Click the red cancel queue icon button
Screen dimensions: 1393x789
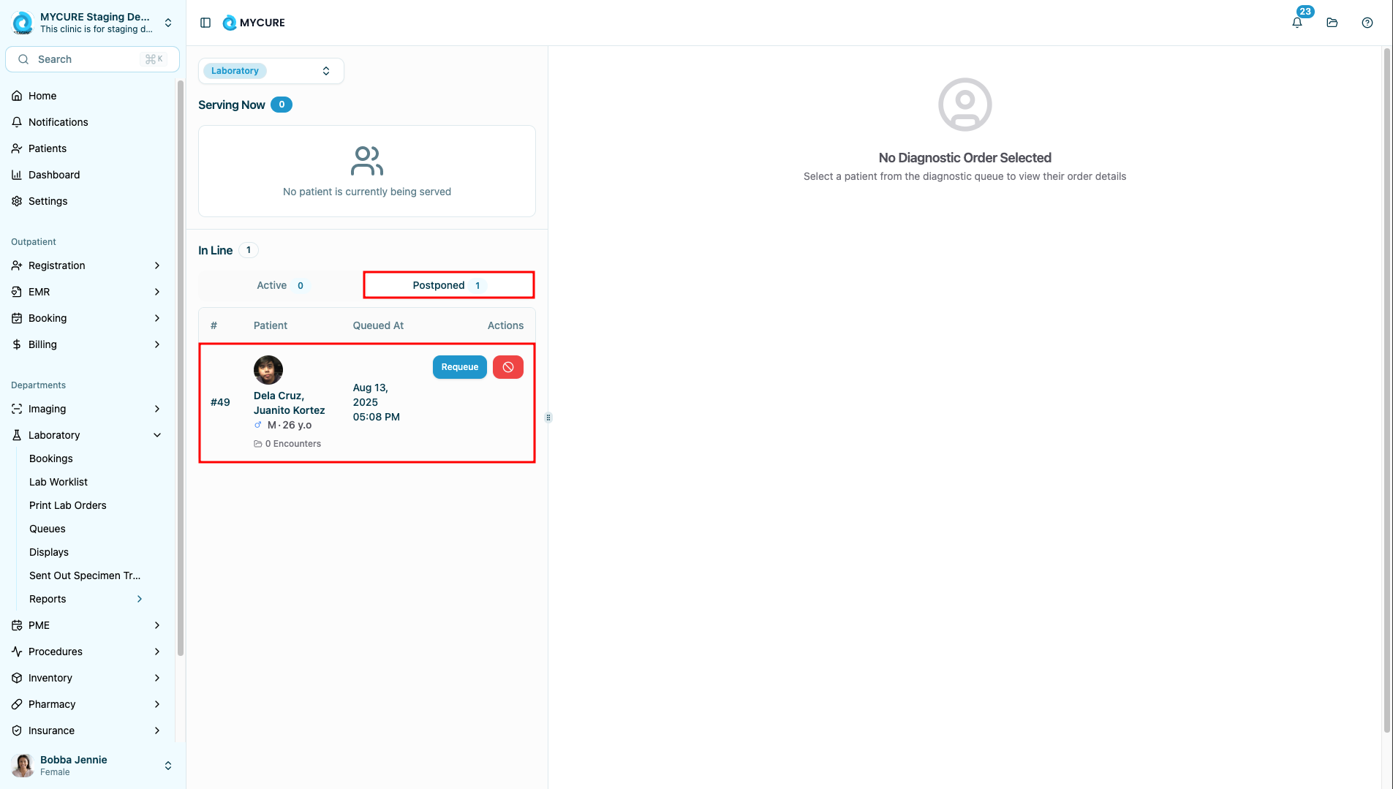(x=507, y=367)
